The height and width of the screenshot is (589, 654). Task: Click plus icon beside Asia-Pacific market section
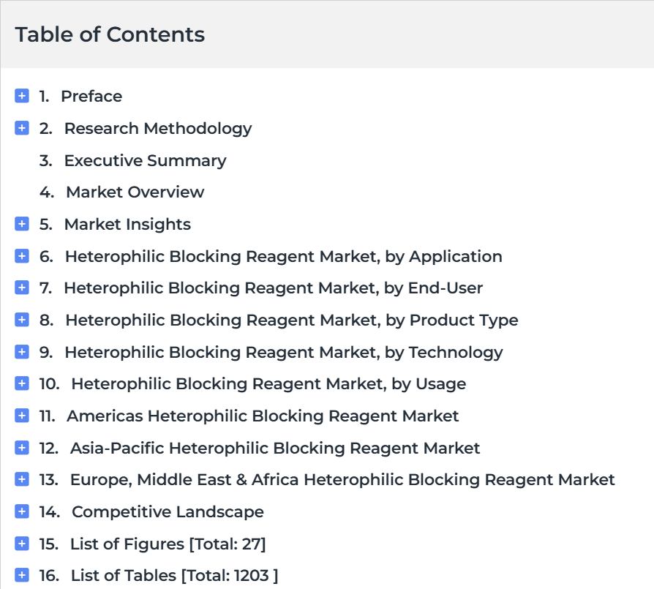[22, 448]
